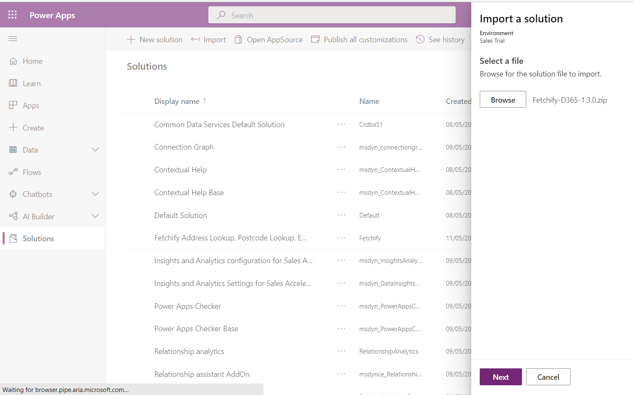Image resolution: width=634 pixels, height=395 pixels.
Task: Click the Learn book icon
Action: 13,83
